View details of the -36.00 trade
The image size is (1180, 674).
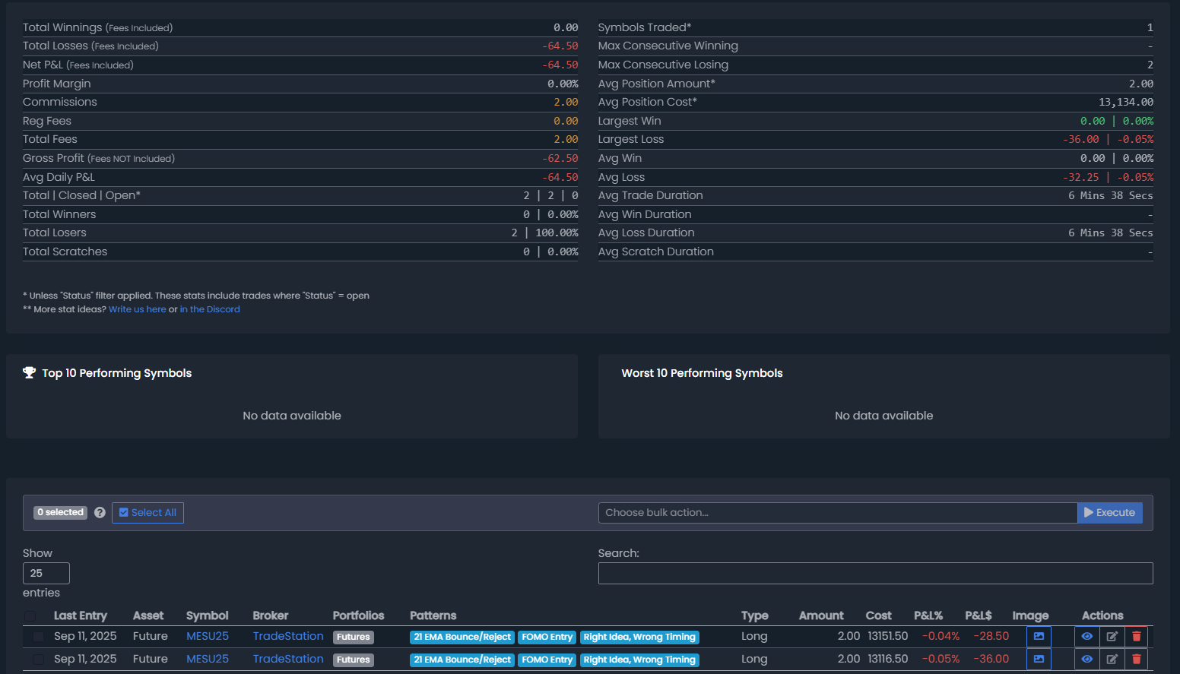pyautogui.click(x=1086, y=660)
